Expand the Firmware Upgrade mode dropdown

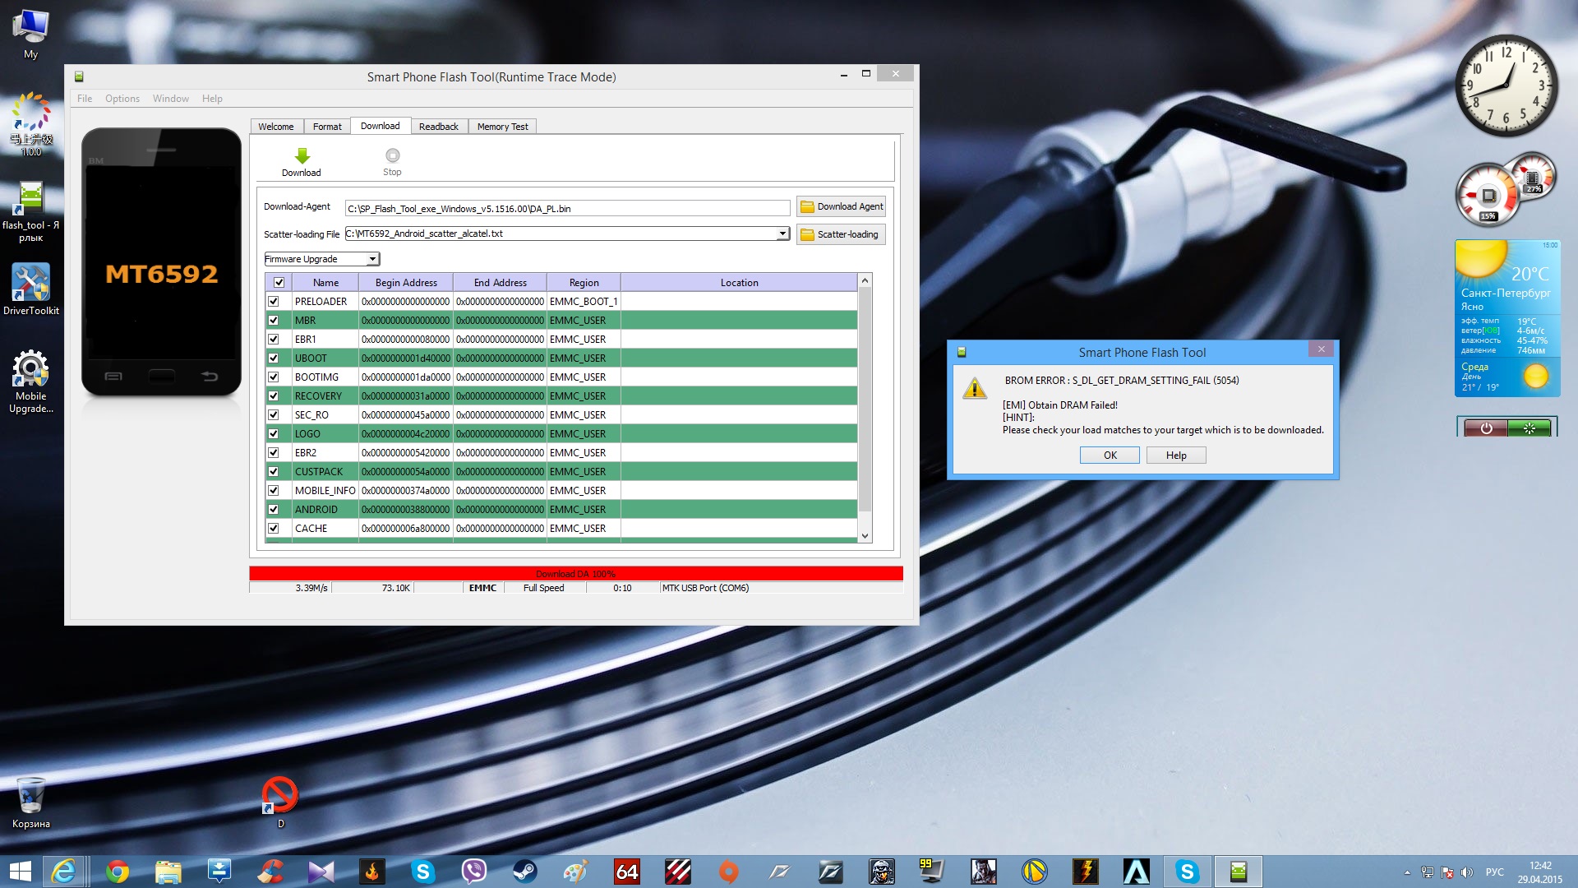[x=372, y=259]
